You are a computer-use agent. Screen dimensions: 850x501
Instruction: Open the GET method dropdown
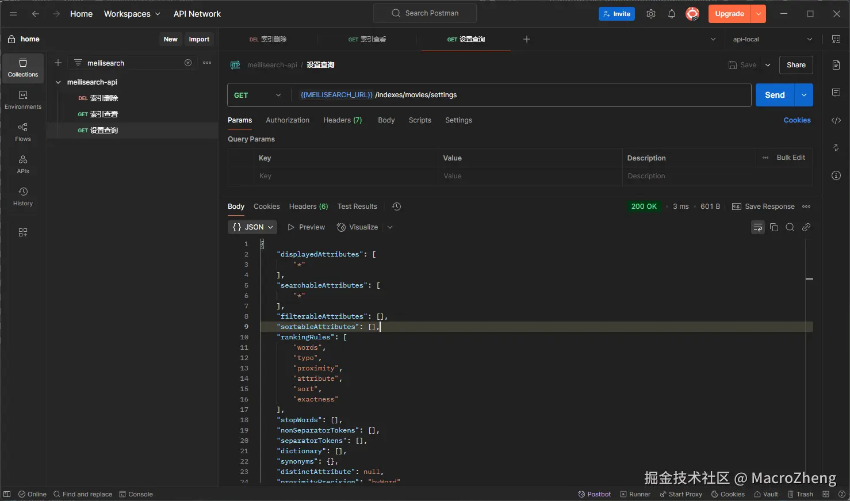pos(258,95)
